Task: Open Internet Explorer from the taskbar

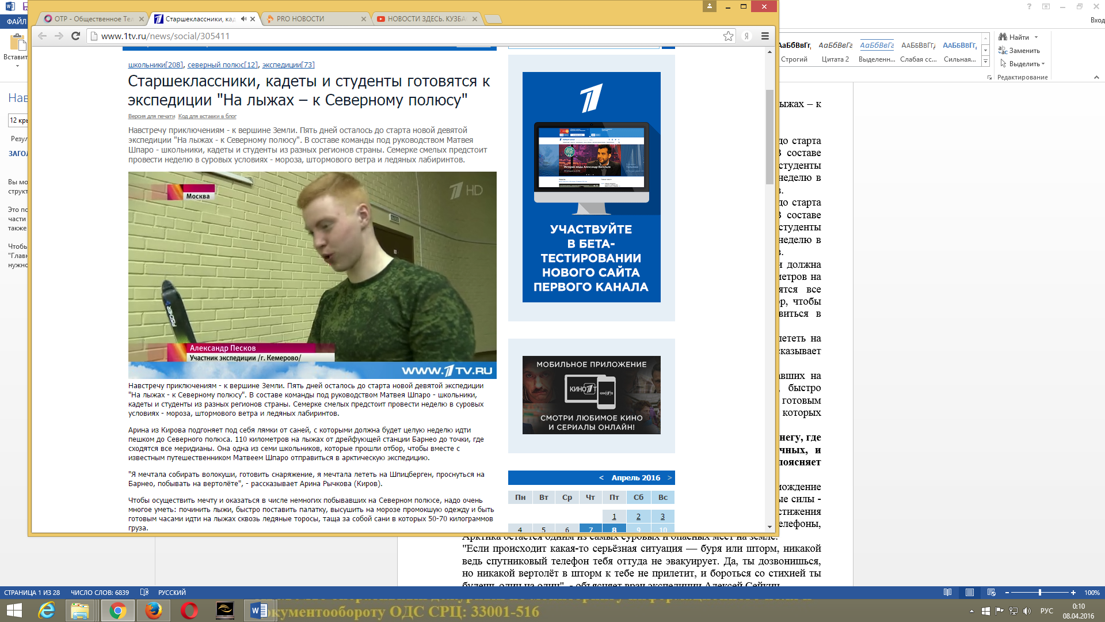Action: tap(46, 610)
